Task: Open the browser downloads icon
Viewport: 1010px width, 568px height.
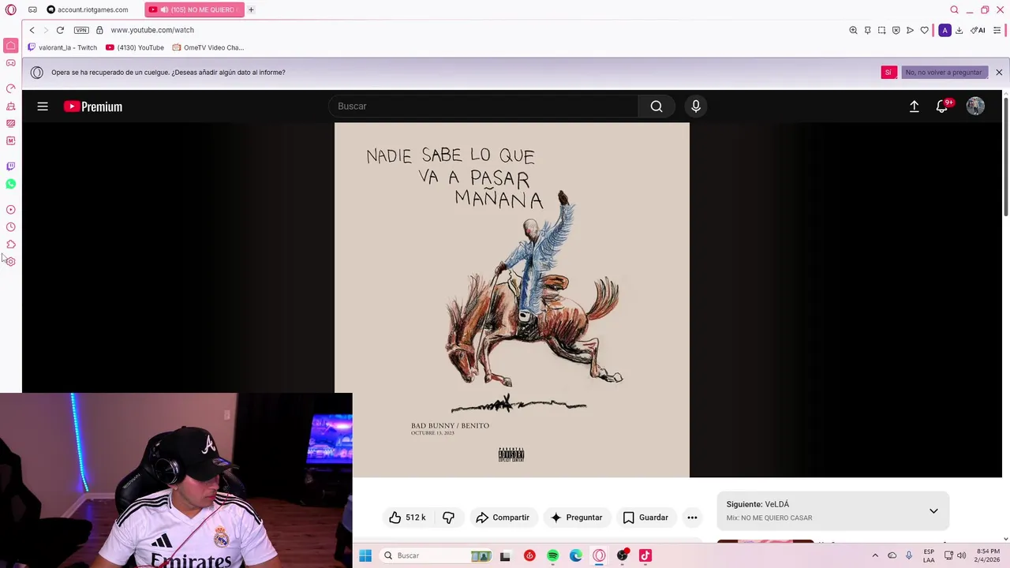Action: (x=959, y=30)
